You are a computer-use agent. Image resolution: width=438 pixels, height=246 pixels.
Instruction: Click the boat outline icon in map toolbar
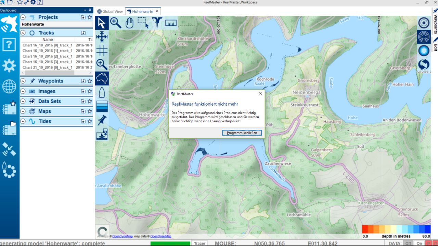coord(102,92)
